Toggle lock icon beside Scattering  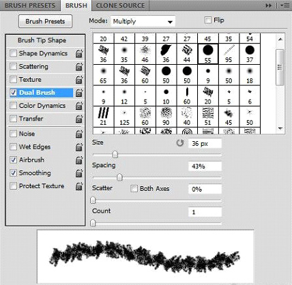point(79,67)
